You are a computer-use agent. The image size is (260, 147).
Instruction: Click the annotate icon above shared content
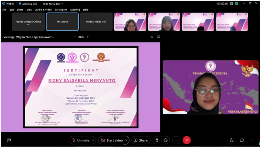152,37
